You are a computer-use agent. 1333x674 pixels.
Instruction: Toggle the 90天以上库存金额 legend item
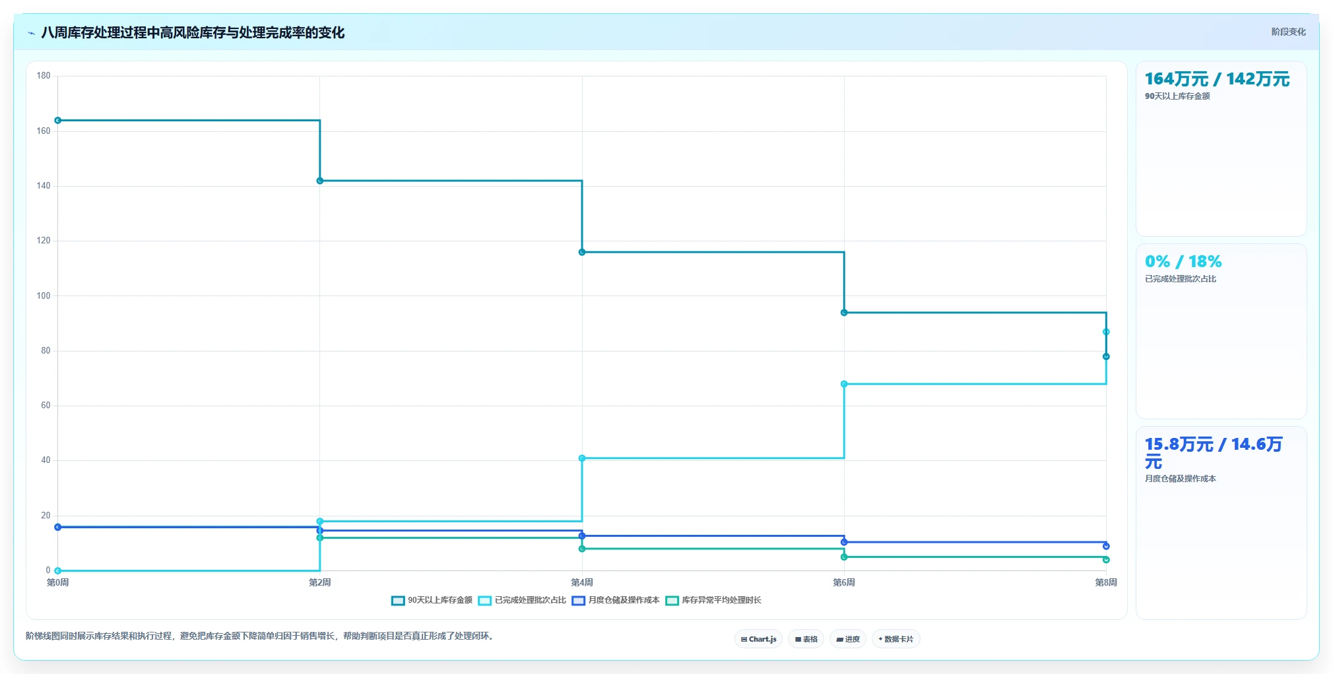432,600
